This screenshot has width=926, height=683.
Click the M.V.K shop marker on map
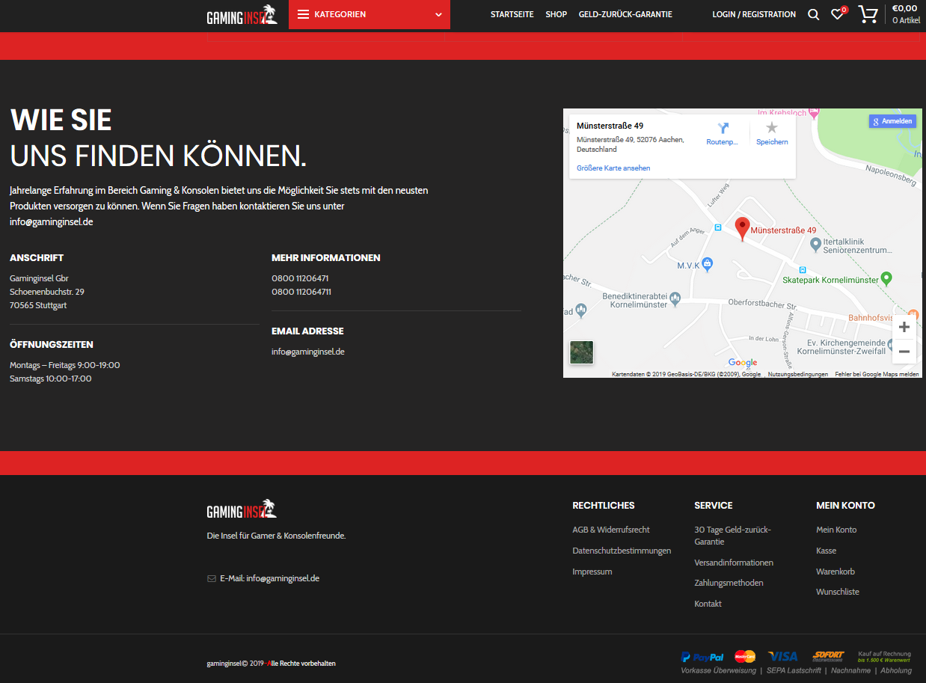pyautogui.click(x=708, y=264)
